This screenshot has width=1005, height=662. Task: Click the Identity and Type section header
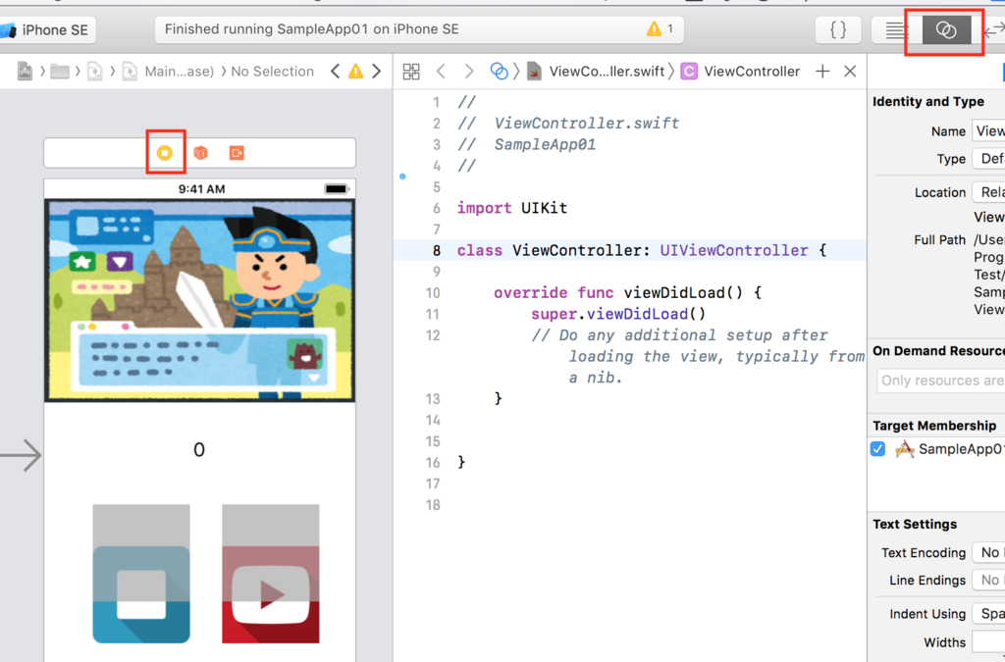pyautogui.click(x=928, y=101)
